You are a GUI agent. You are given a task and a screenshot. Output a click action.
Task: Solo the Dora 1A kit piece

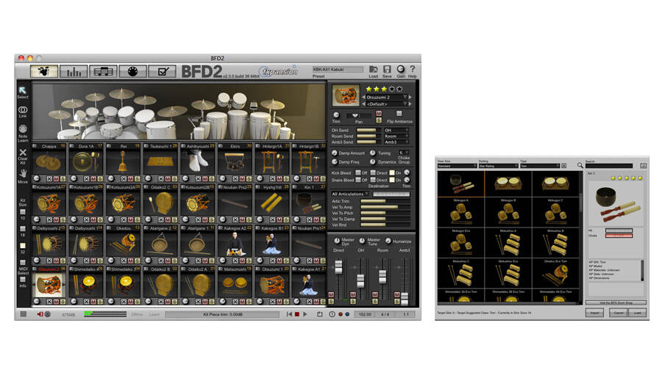pos(100,178)
